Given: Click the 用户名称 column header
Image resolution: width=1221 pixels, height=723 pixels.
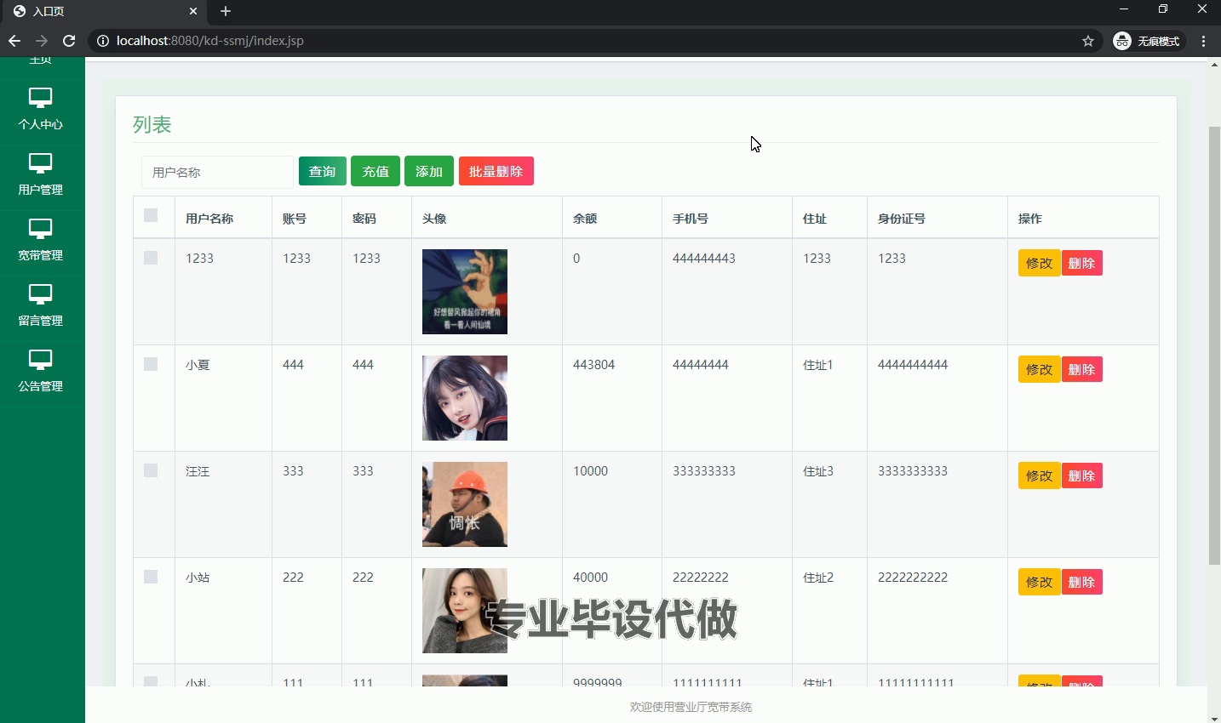Looking at the screenshot, I should [209, 219].
